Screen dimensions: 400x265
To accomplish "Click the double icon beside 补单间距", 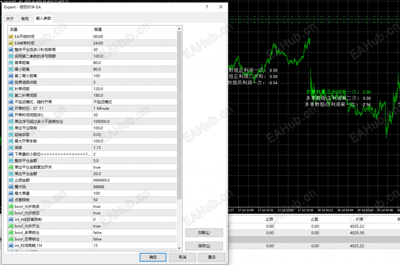I will (11, 89).
